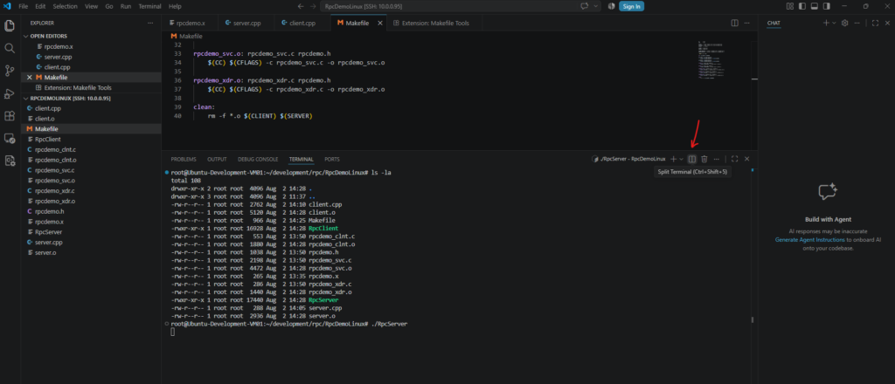Toggle bottom panel visibility
Screen dimensions: 895x384
pyautogui.click(x=815, y=6)
